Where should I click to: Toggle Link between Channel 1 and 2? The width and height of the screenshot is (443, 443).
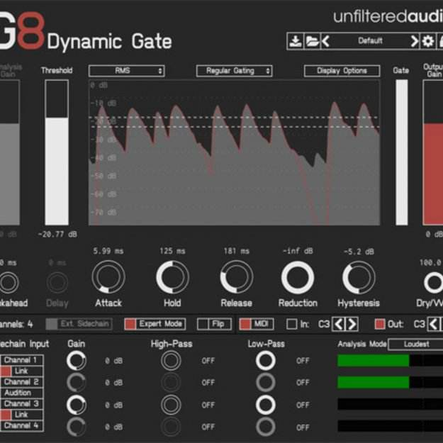[21, 371]
